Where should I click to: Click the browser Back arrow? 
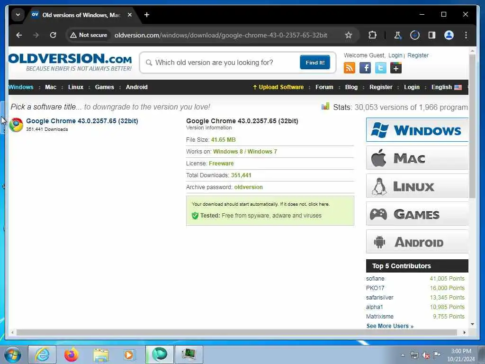coord(19,35)
